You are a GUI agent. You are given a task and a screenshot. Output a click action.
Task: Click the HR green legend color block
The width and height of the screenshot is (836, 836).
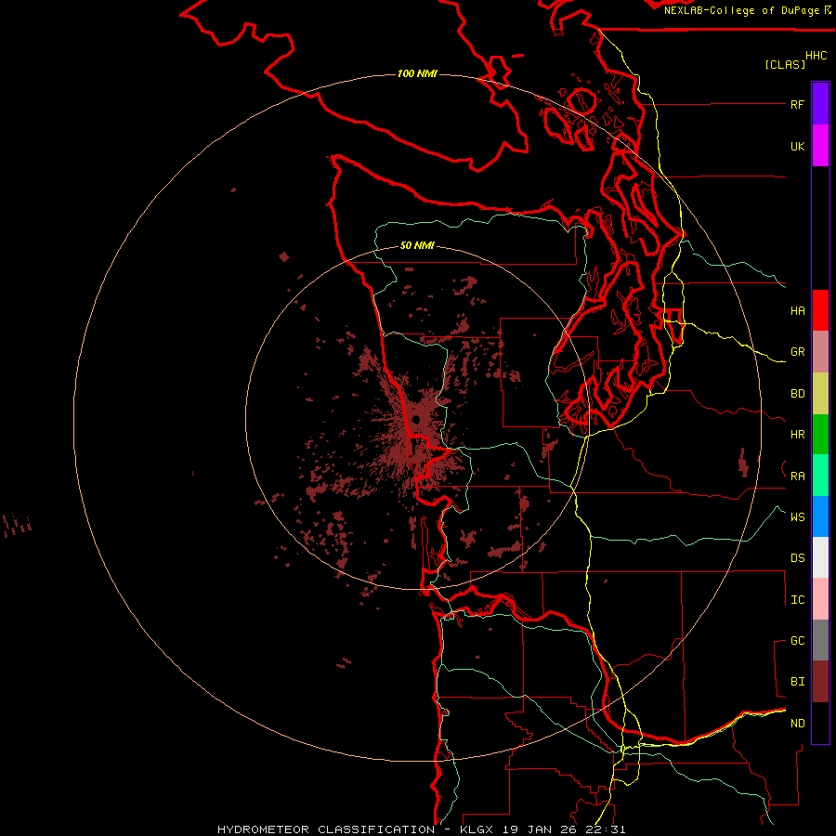coord(820,435)
